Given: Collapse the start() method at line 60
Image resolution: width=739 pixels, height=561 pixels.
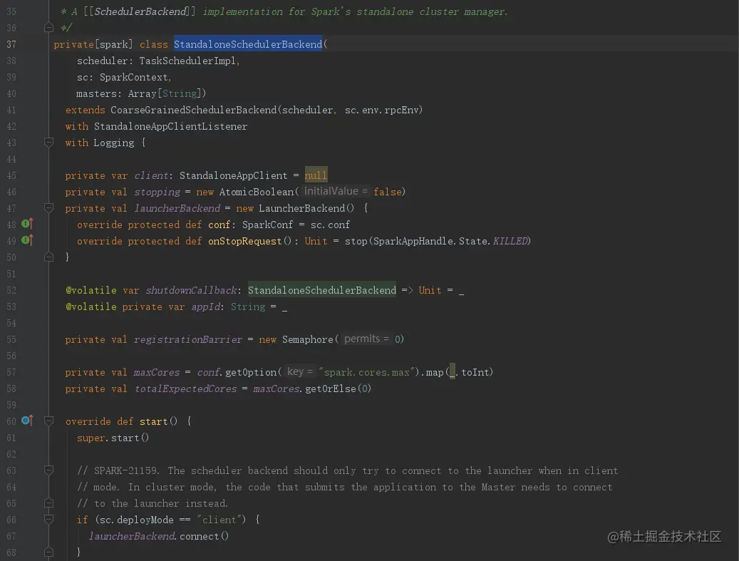Looking at the screenshot, I should pyautogui.click(x=48, y=421).
